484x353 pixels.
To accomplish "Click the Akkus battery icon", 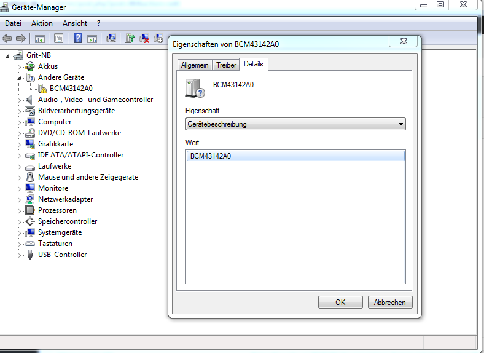I will pos(30,66).
